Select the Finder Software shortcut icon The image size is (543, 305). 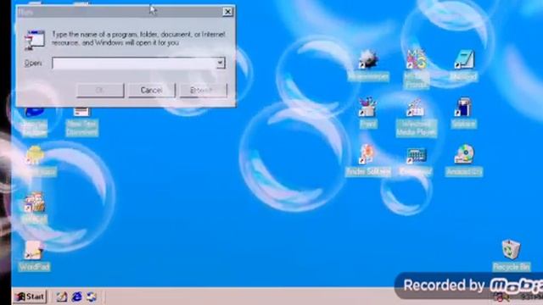click(x=367, y=154)
